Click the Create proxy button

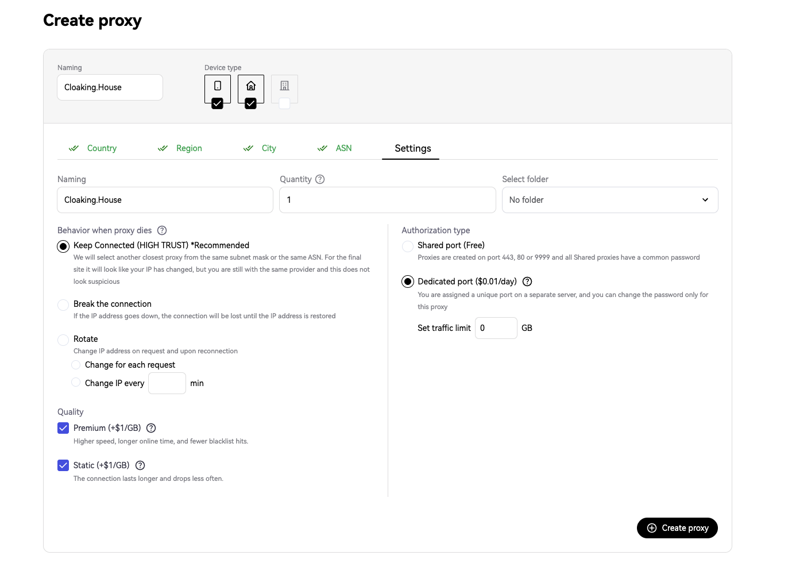(x=677, y=528)
